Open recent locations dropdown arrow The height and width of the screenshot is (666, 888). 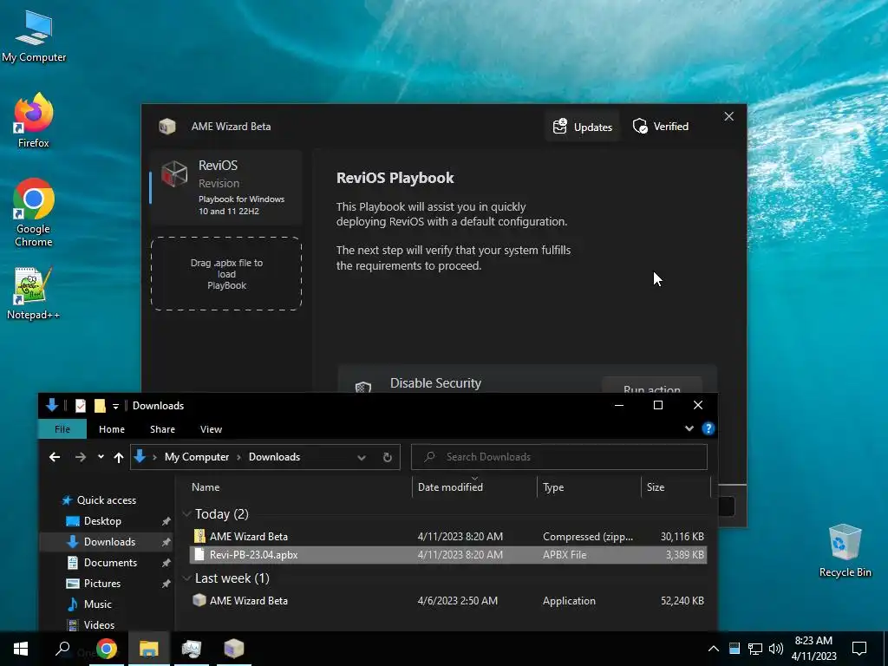[101, 456]
